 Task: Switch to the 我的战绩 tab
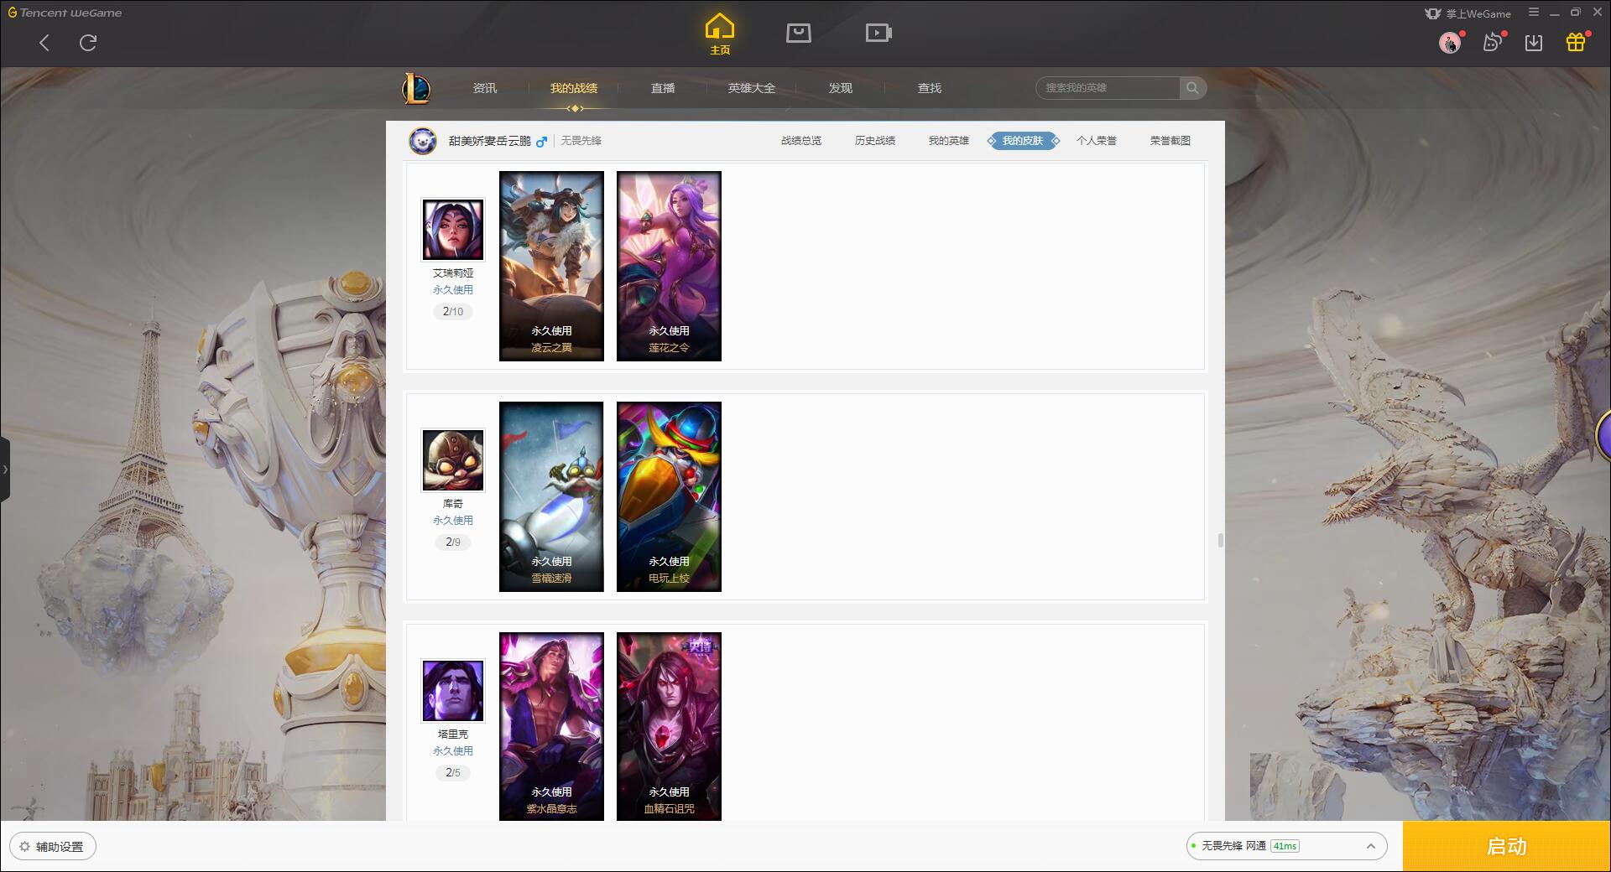click(x=574, y=88)
